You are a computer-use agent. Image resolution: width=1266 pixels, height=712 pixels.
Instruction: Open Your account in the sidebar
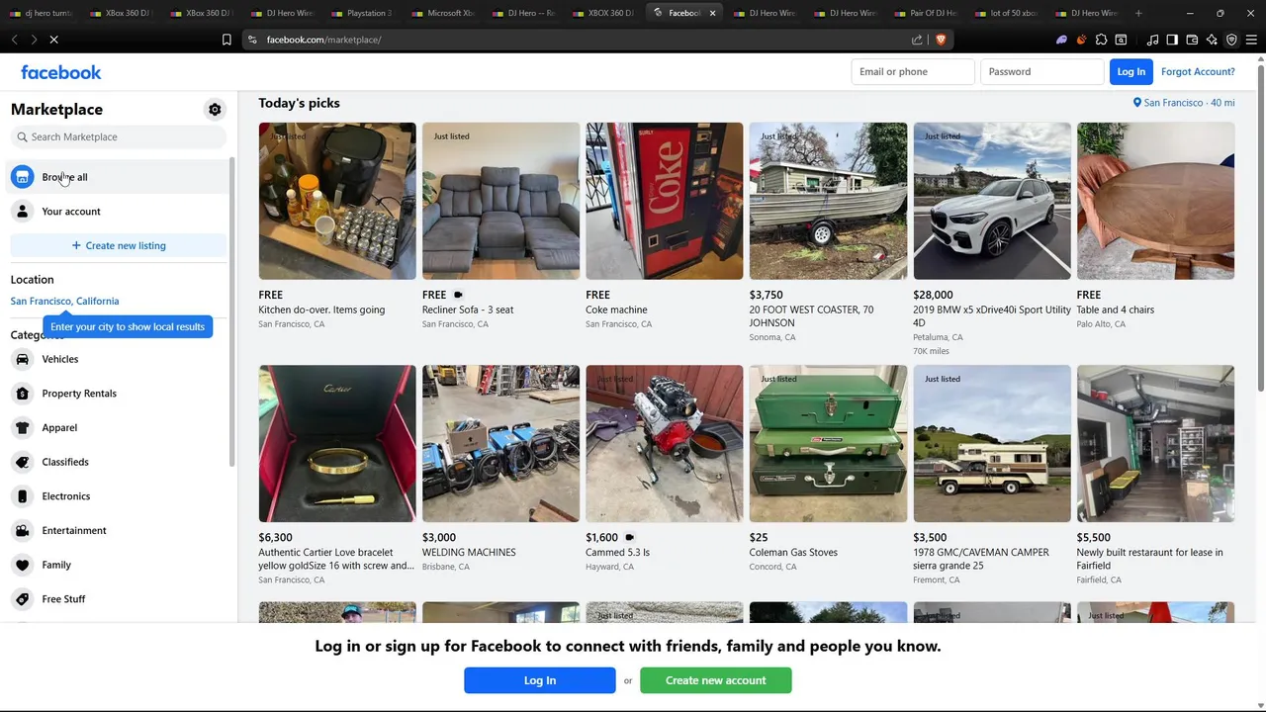click(x=117, y=212)
